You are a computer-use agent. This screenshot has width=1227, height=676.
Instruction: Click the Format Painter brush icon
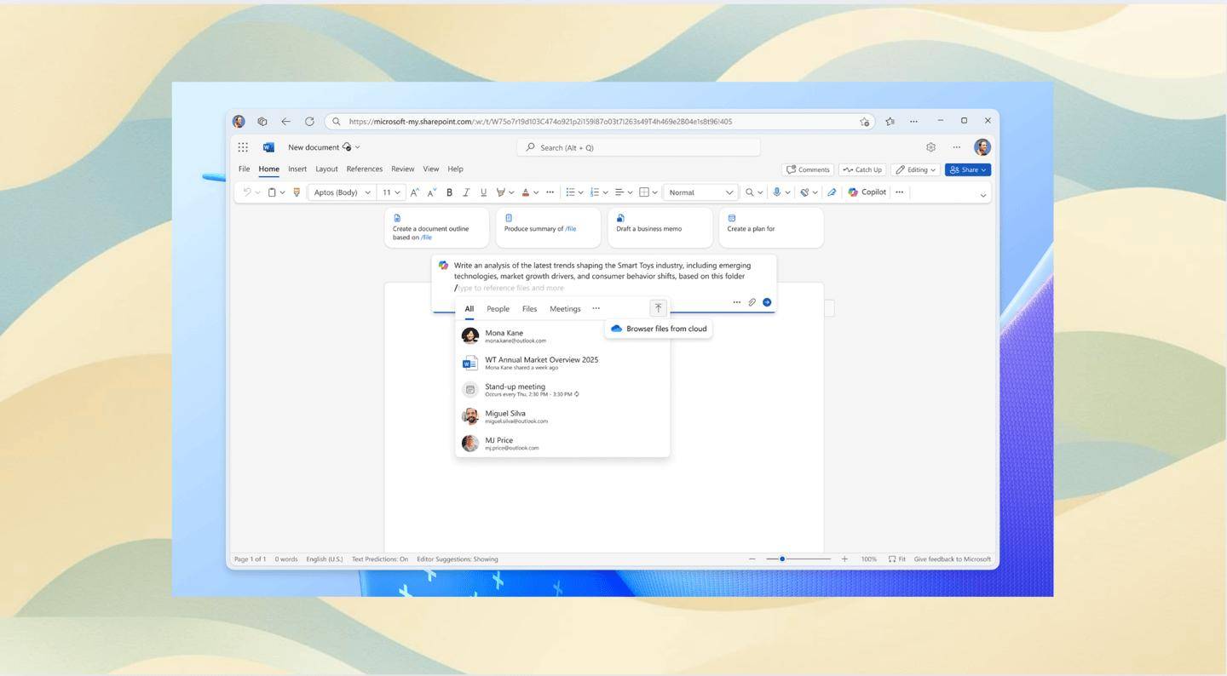coord(297,192)
